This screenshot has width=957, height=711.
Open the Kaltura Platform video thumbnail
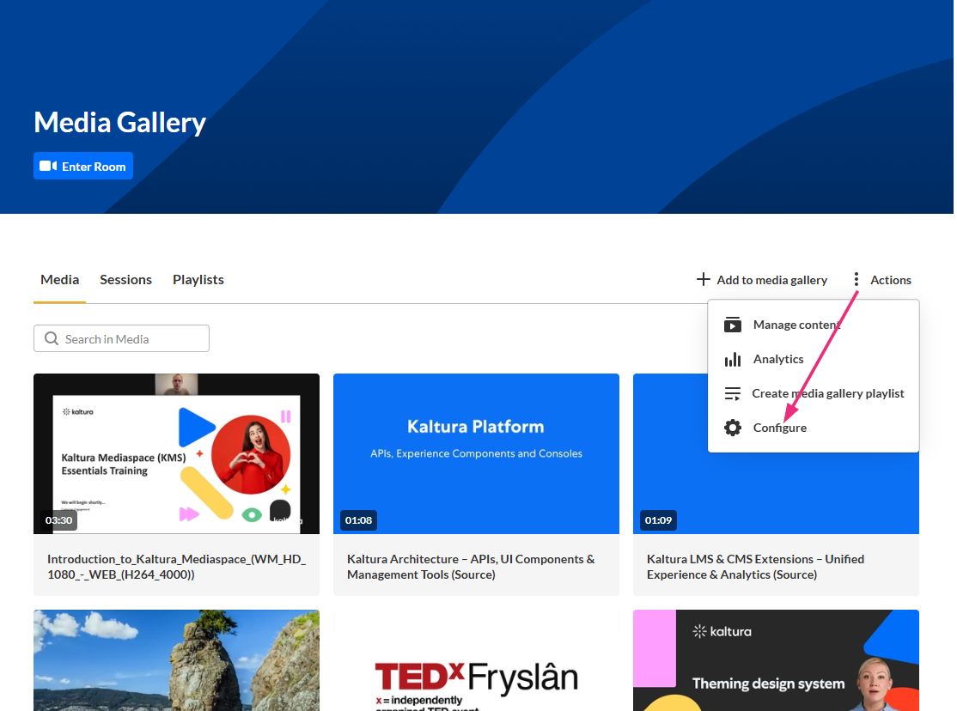(476, 453)
